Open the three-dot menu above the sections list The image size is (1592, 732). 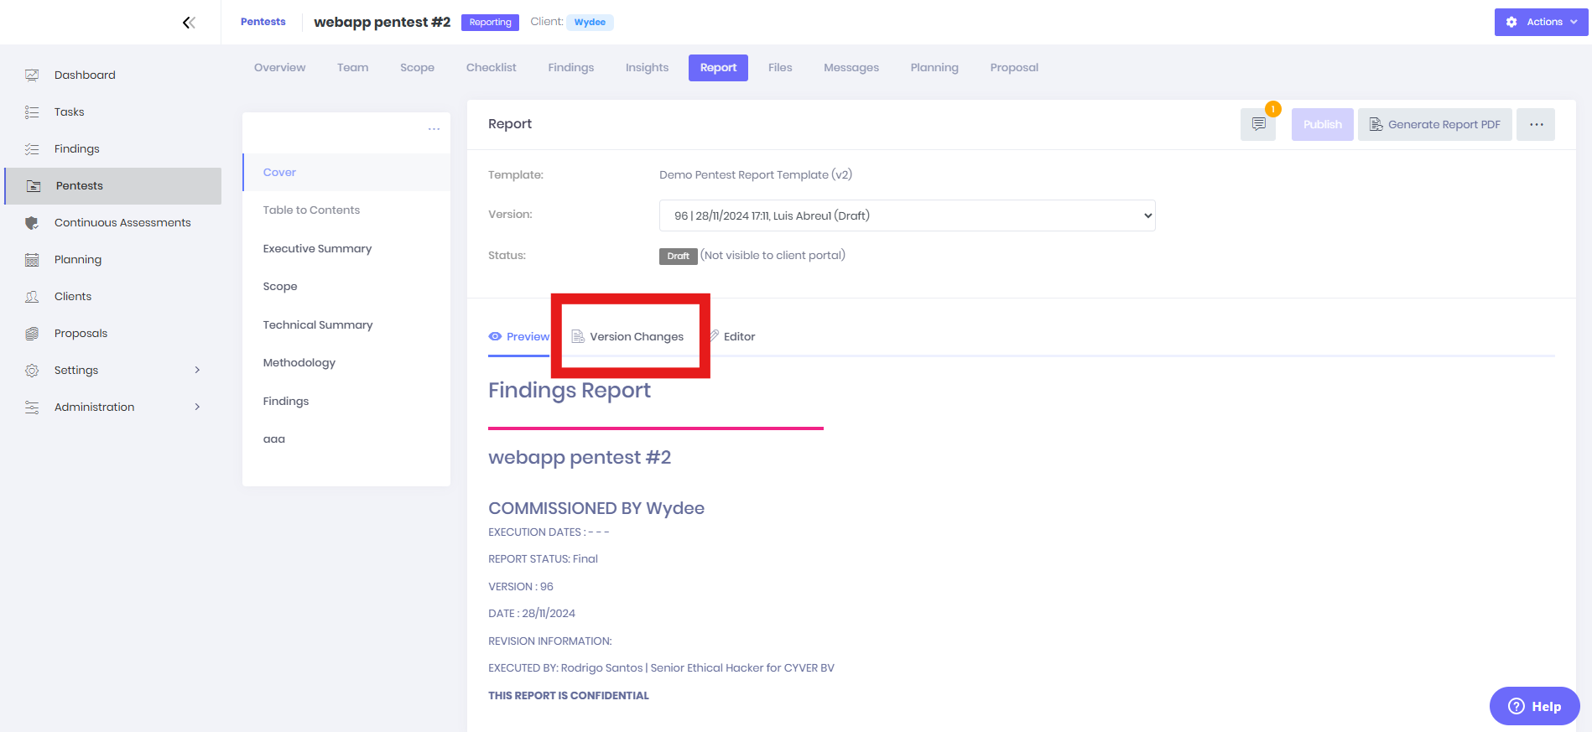click(x=434, y=128)
